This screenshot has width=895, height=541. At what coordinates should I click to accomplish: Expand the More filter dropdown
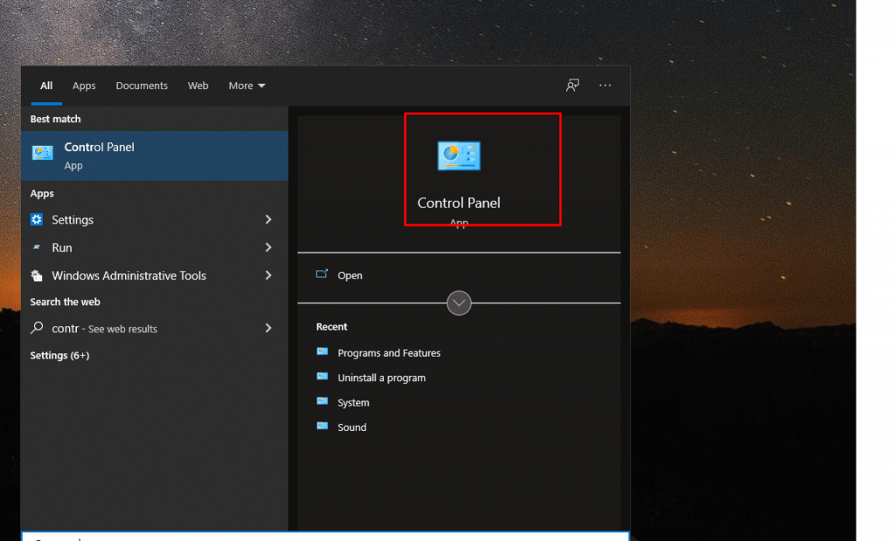246,86
